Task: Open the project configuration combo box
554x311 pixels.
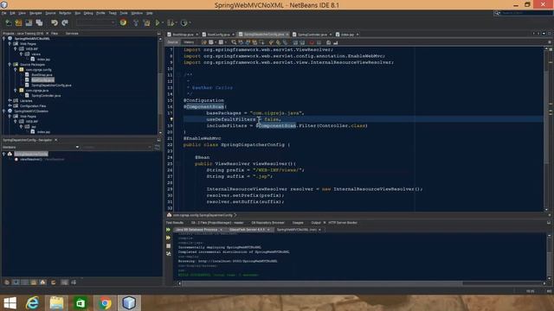Action: 96,23
